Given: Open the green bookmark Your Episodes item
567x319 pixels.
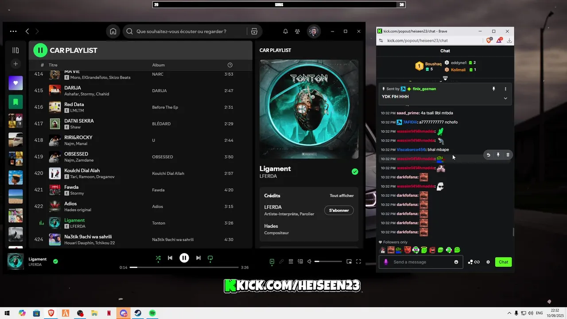Looking at the screenshot, I should [16, 102].
